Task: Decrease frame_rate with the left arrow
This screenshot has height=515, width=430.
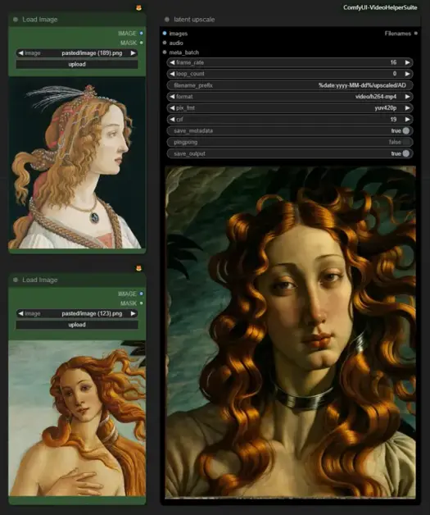Action: click(172, 62)
